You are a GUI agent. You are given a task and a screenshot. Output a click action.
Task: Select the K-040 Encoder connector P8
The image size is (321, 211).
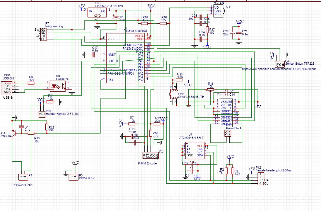[x=151, y=156]
